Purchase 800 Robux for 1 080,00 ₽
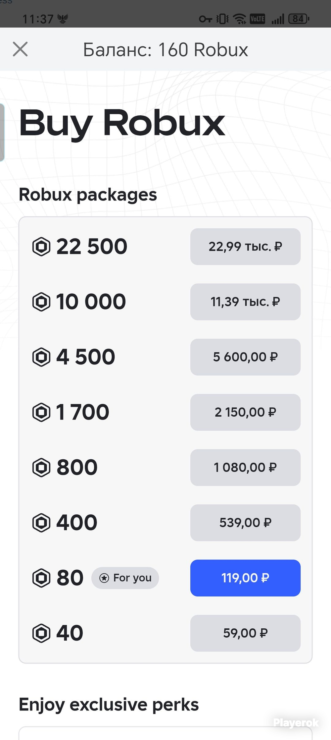 (245, 468)
